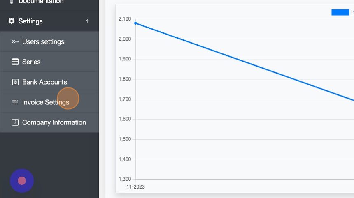Click the key icon beside Users settings
The width and height of the screenshot is (354, 198).
(x=15, y=42)
